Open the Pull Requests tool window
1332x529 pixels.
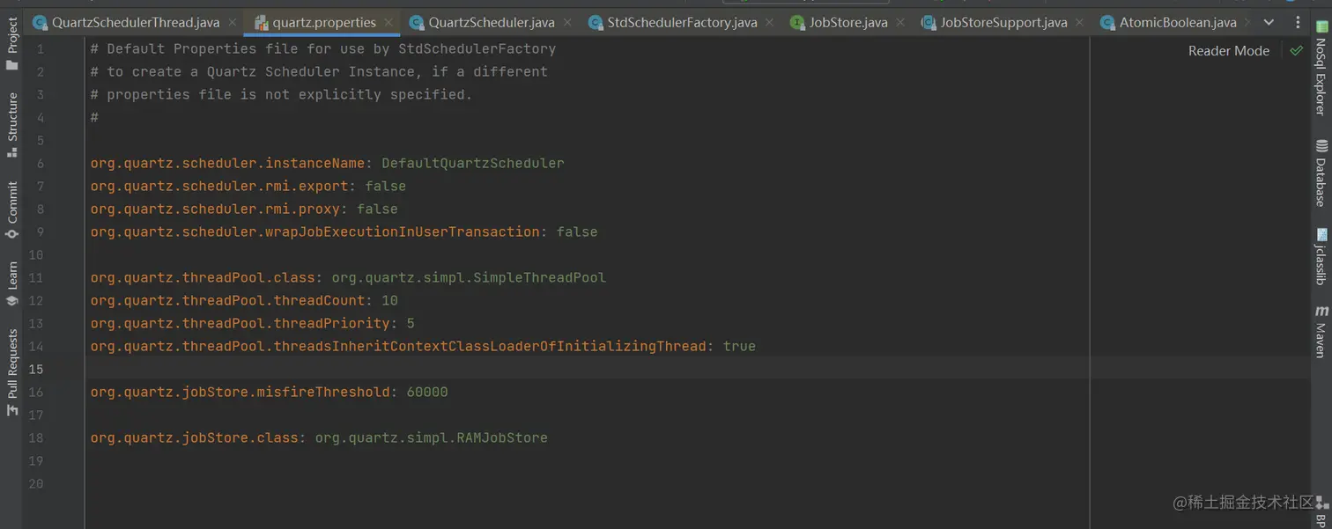point(11,371)
